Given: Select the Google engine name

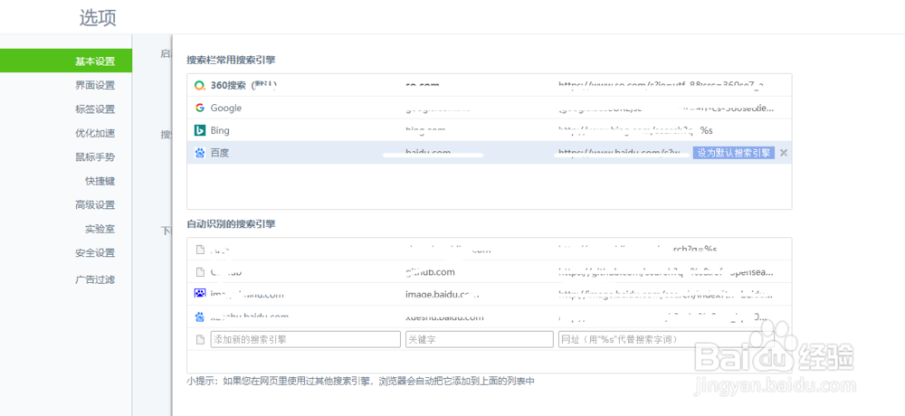Looking at the screenshot, I should click(226, 108).
